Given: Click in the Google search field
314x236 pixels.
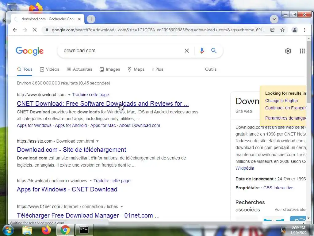Looking at the screenshot, I should pyautogui.click(x=122, y=51).
